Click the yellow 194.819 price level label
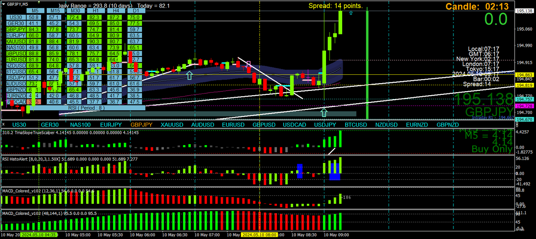536x239 pixels. tap(525, 85)
